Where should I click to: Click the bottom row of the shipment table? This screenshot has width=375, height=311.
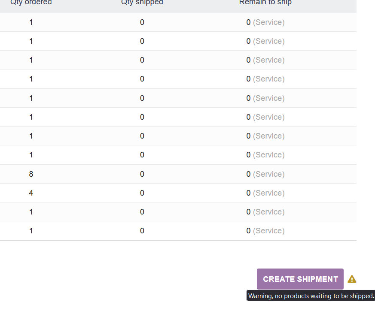pyautogui.click(x=129, y=230)
